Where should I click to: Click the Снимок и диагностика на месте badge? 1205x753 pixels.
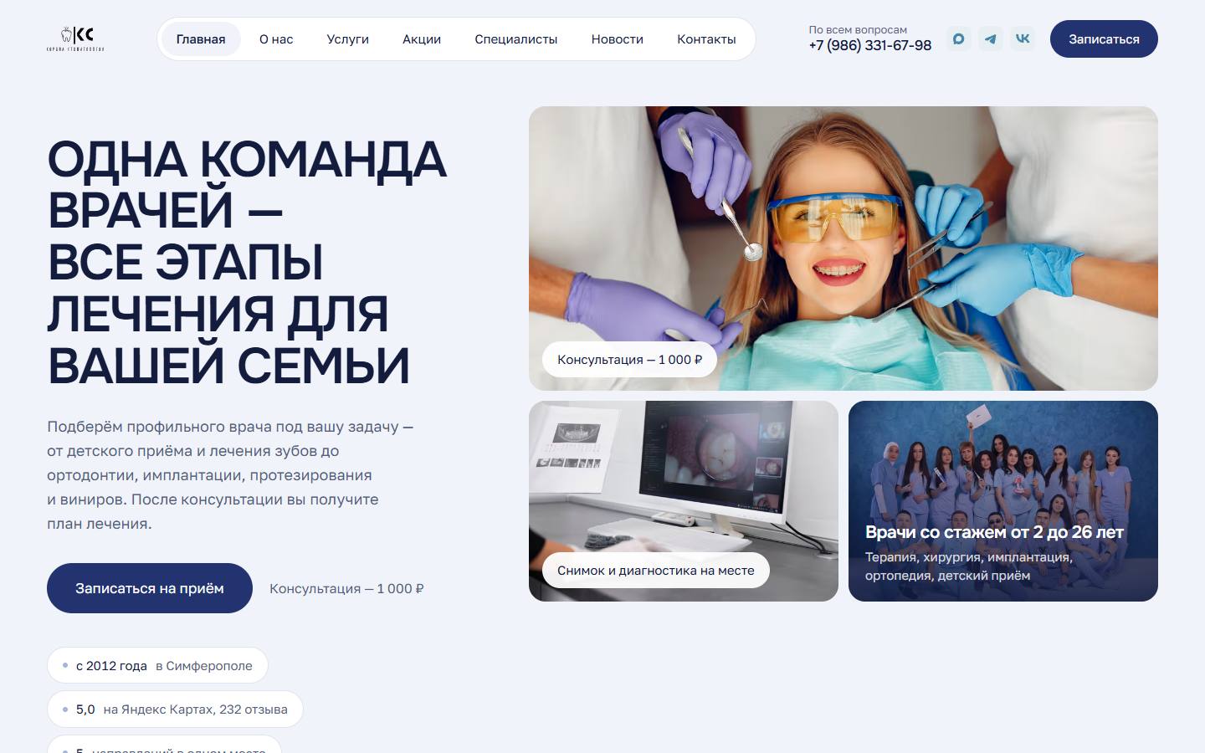click(656, 571)
